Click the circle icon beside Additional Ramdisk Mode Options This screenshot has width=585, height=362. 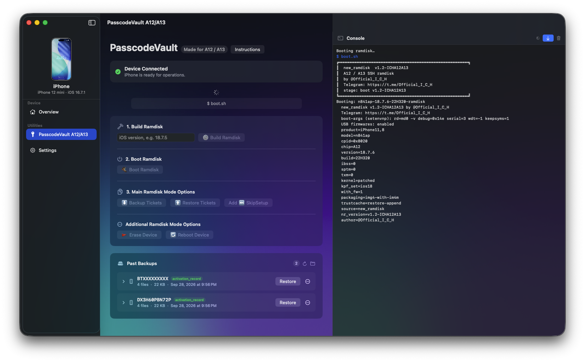(120, 224)
